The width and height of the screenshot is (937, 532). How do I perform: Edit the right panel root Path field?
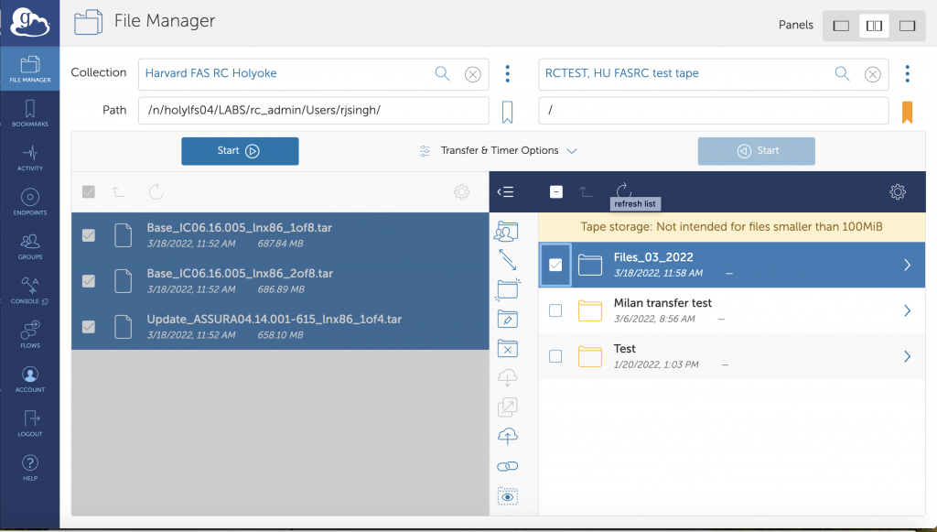point(714,111)
